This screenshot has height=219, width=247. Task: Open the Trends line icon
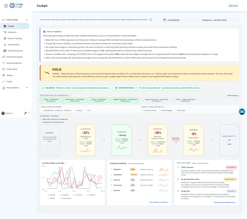(x=4, y=82)
